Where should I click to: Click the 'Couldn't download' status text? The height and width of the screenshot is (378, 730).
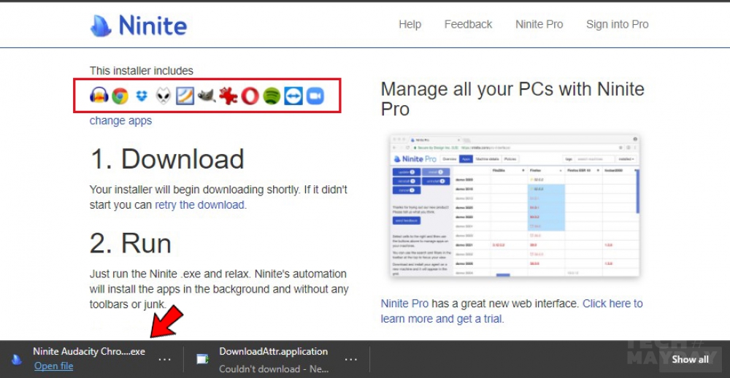[274, 369]
